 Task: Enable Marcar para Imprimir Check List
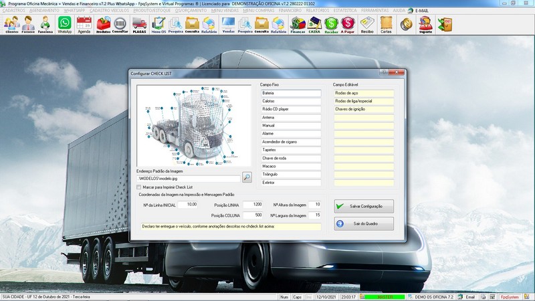pyautogui.click(x=138, y=187)
